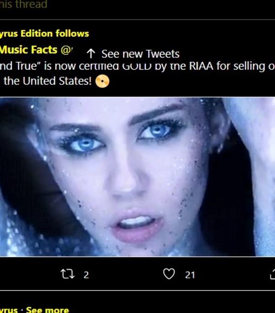Click the retweet count of 2
The height and width of the screenshot is (313, 275).
coord(86,275)
